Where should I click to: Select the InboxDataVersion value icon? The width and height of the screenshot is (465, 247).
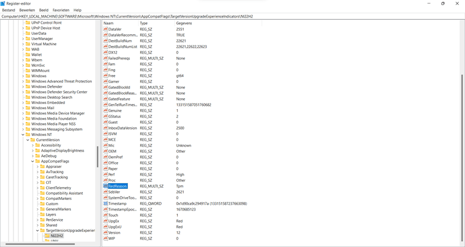pos(106,128)
